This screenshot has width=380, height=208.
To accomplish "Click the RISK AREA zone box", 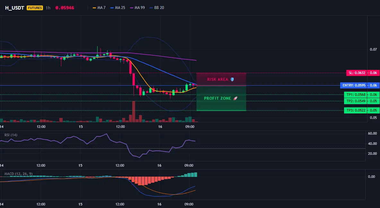I will [221, 79].
